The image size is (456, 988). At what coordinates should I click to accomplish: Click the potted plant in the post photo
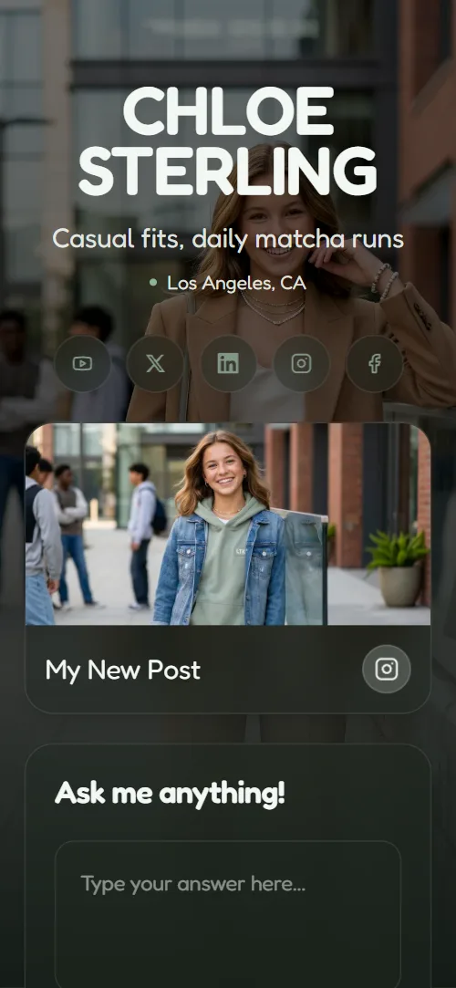click(x=398, y=567)
